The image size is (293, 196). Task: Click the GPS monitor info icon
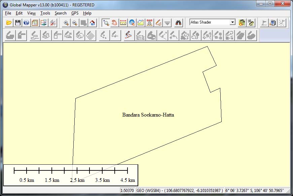272,23
